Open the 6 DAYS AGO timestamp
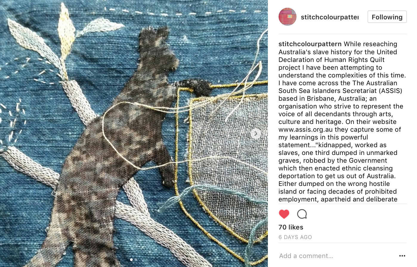417x267 pixels. point(295,237)
